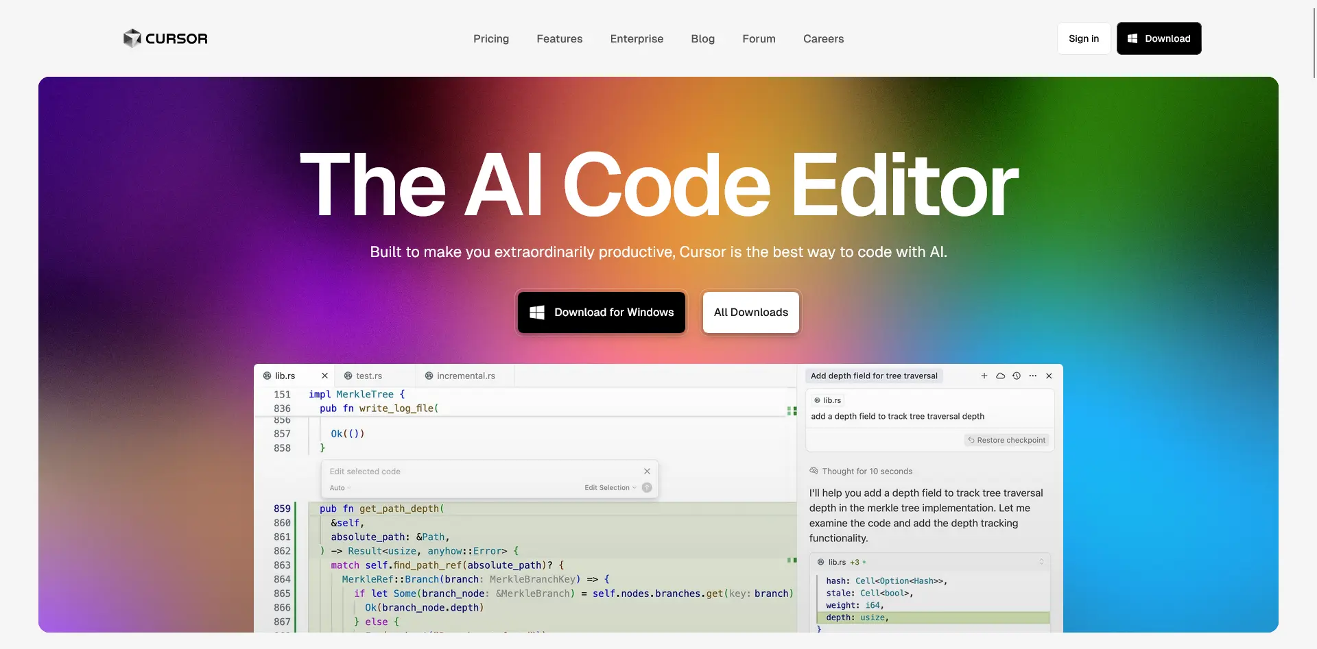Click the Cursor logo in the header
Image resolution: width=1317 pixels, height=649 pixels.
165,38
